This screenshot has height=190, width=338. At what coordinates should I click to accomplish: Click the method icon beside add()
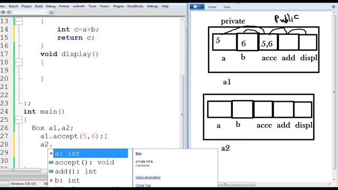point(51,171)
